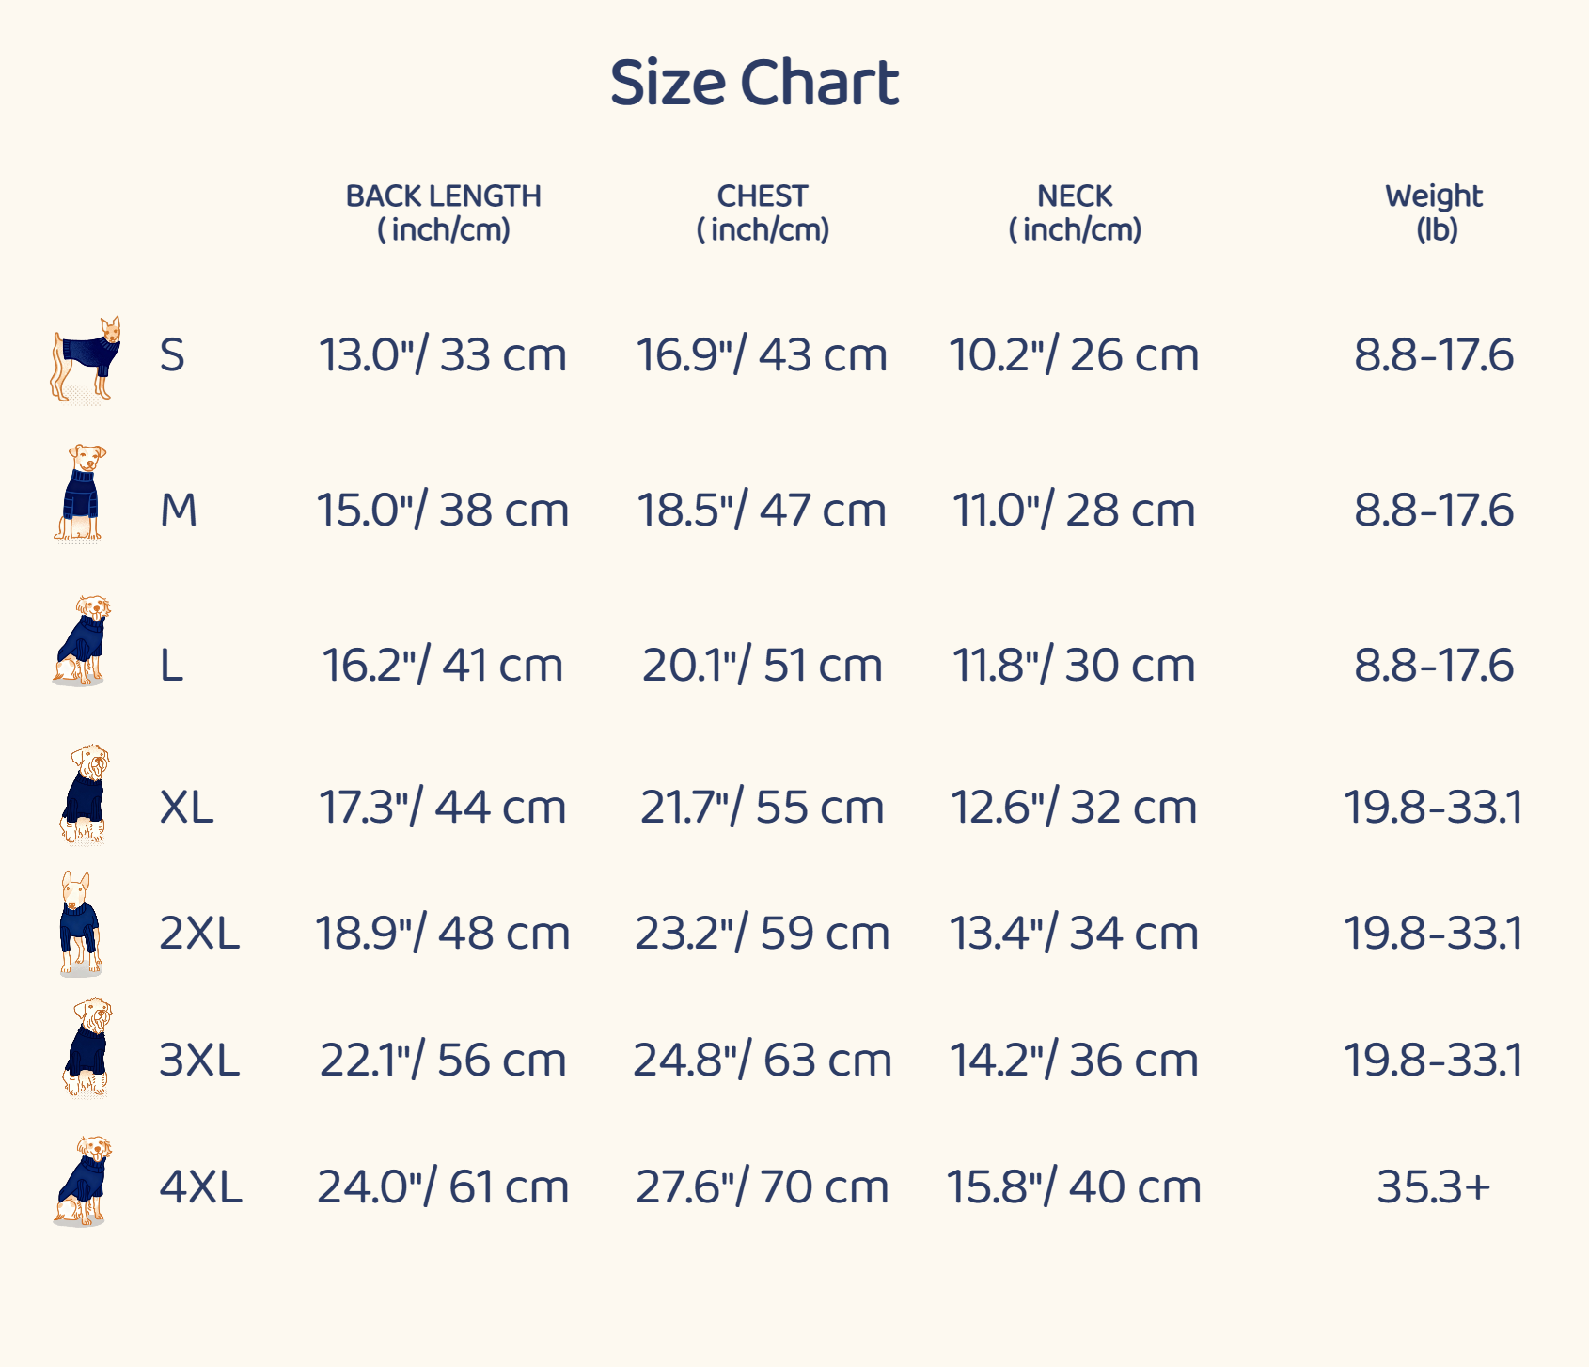
Task: Click the Weight (lb) column header
Action: click(x=1434, y=212)
